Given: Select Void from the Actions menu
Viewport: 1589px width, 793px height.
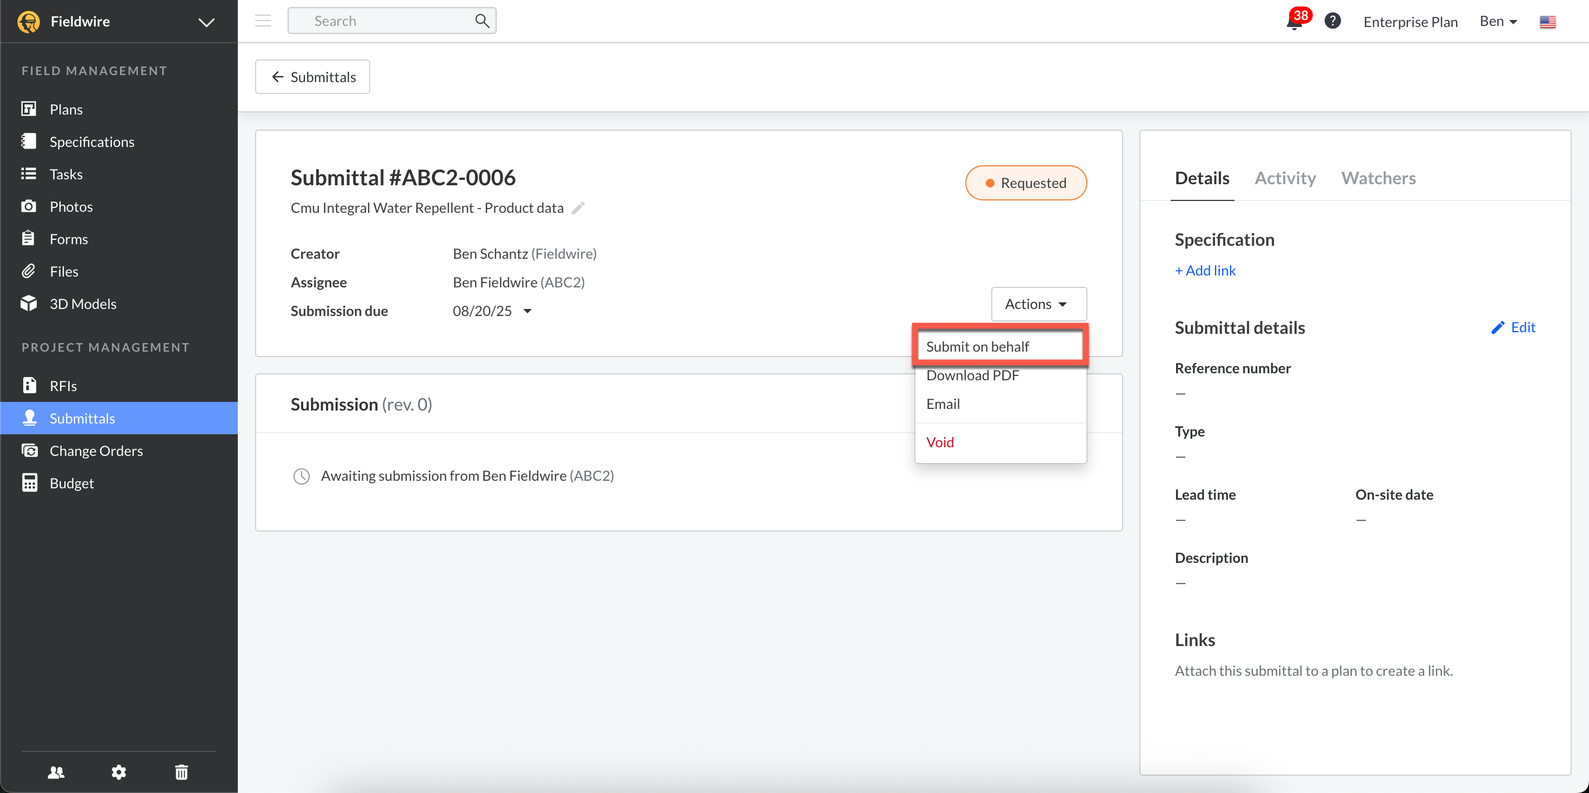Looking at the screenshot, I should point(939,441).
